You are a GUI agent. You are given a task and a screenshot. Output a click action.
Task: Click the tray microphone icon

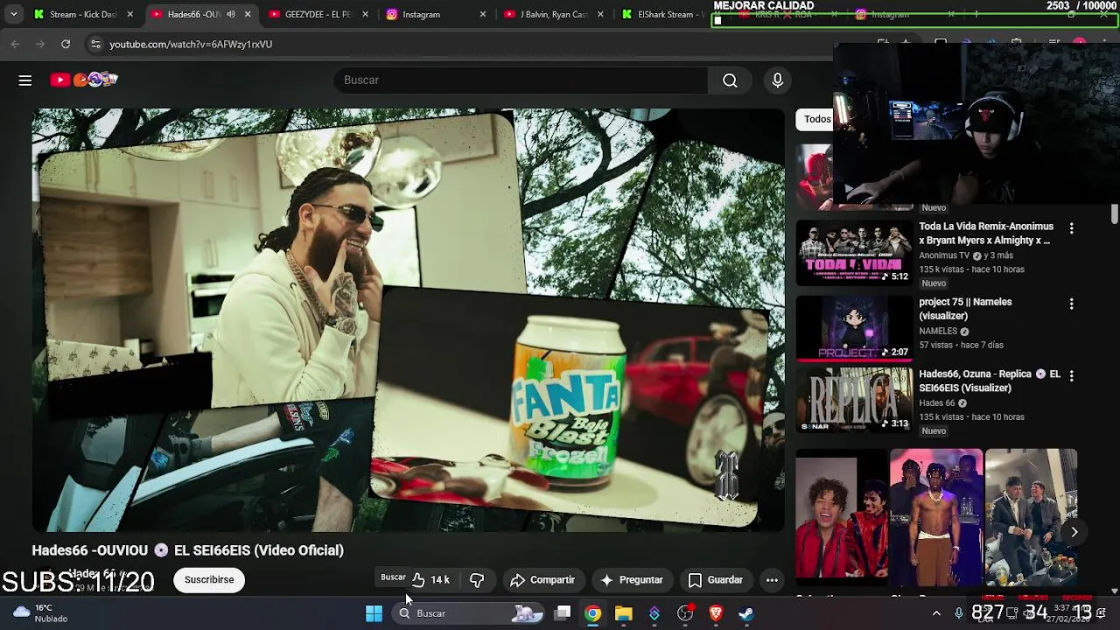point(959,613)
